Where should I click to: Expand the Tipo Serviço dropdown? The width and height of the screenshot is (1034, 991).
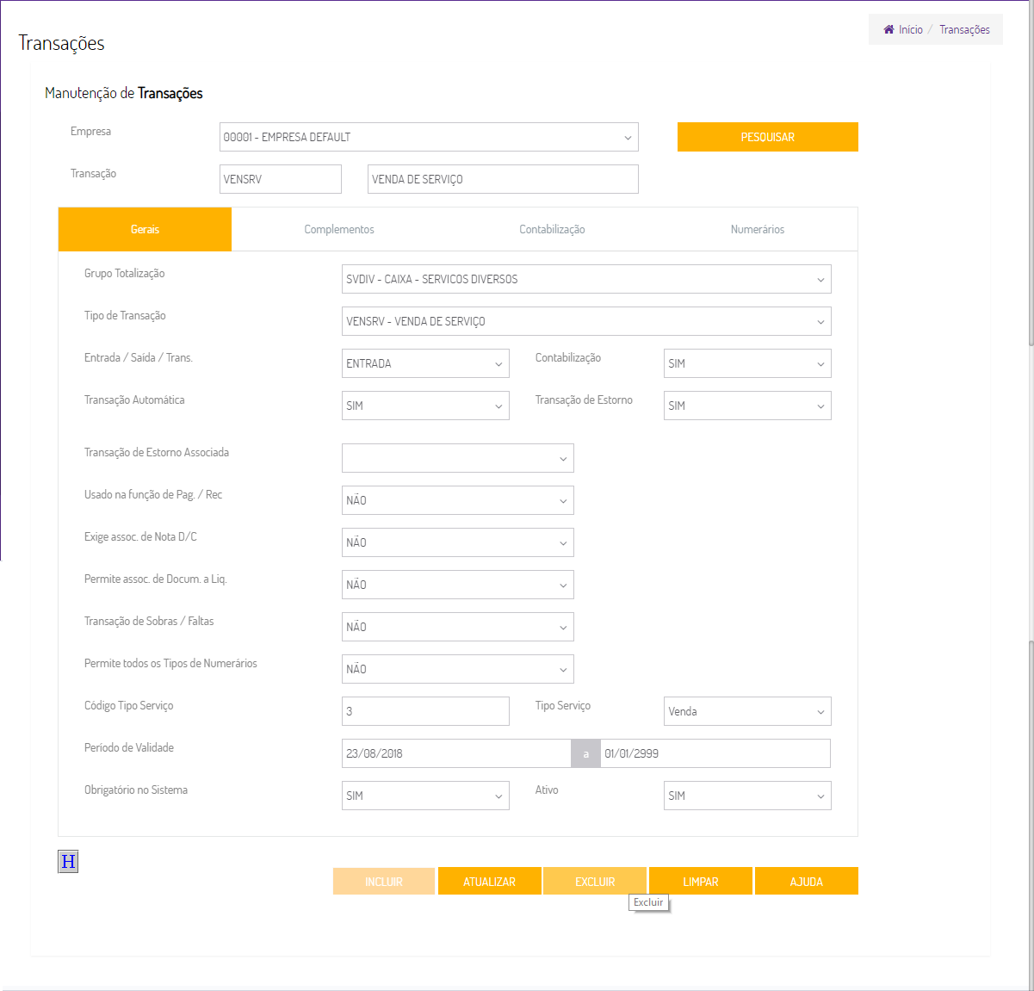coord(746,711)
